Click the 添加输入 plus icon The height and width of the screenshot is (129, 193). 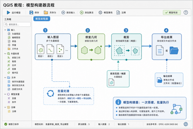coord(63,12)
